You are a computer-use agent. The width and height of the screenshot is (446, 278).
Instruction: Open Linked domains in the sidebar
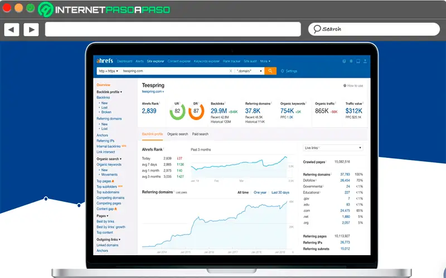coord(107,245)
